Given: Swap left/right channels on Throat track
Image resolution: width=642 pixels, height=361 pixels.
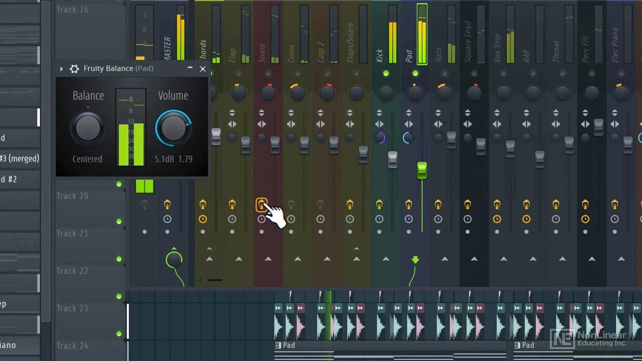Looking at the screenshot, I should pos(556,124).
